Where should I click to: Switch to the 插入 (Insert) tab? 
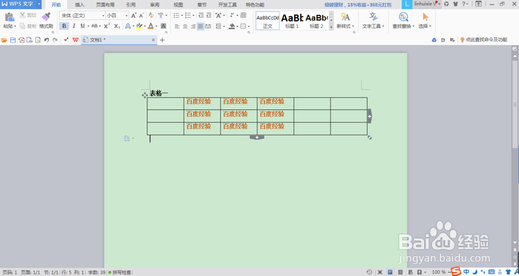click(x=79, y=5)
